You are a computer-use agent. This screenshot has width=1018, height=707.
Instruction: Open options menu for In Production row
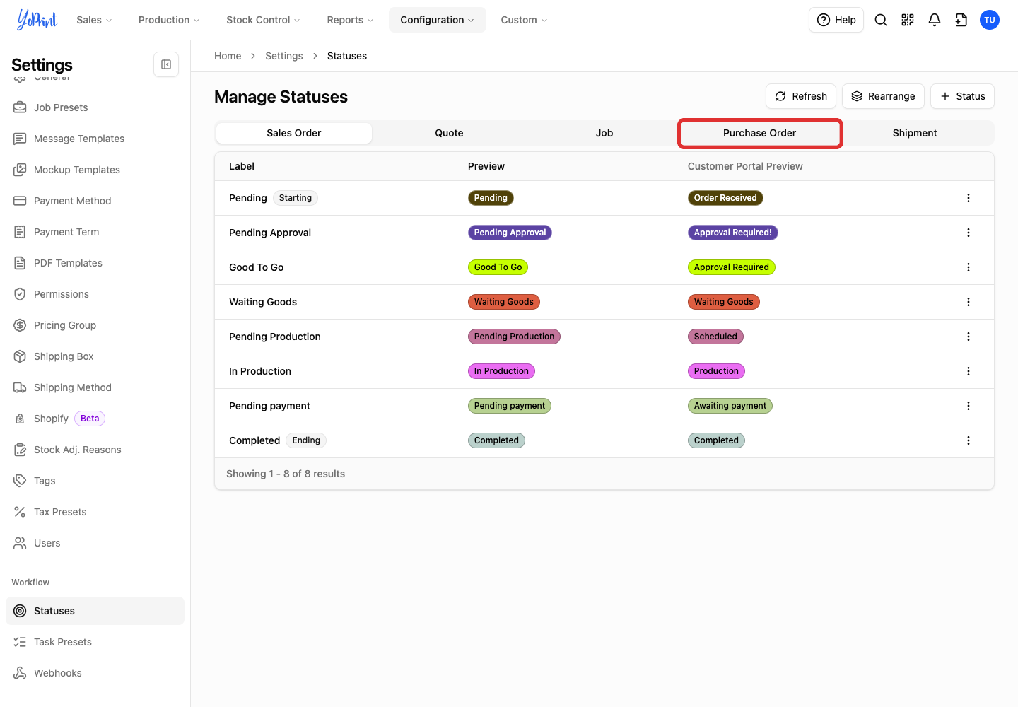pos(969,371)
